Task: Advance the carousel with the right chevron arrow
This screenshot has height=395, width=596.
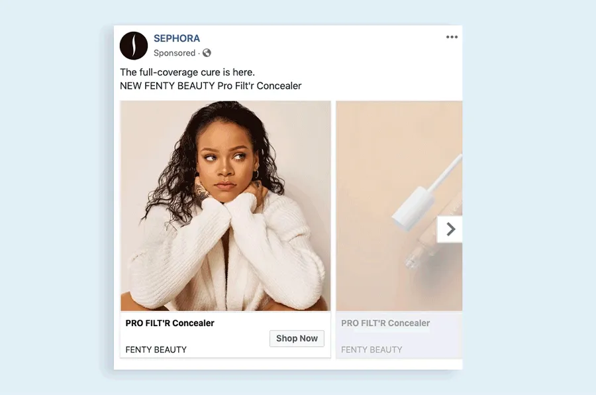Action: point(450,229)
